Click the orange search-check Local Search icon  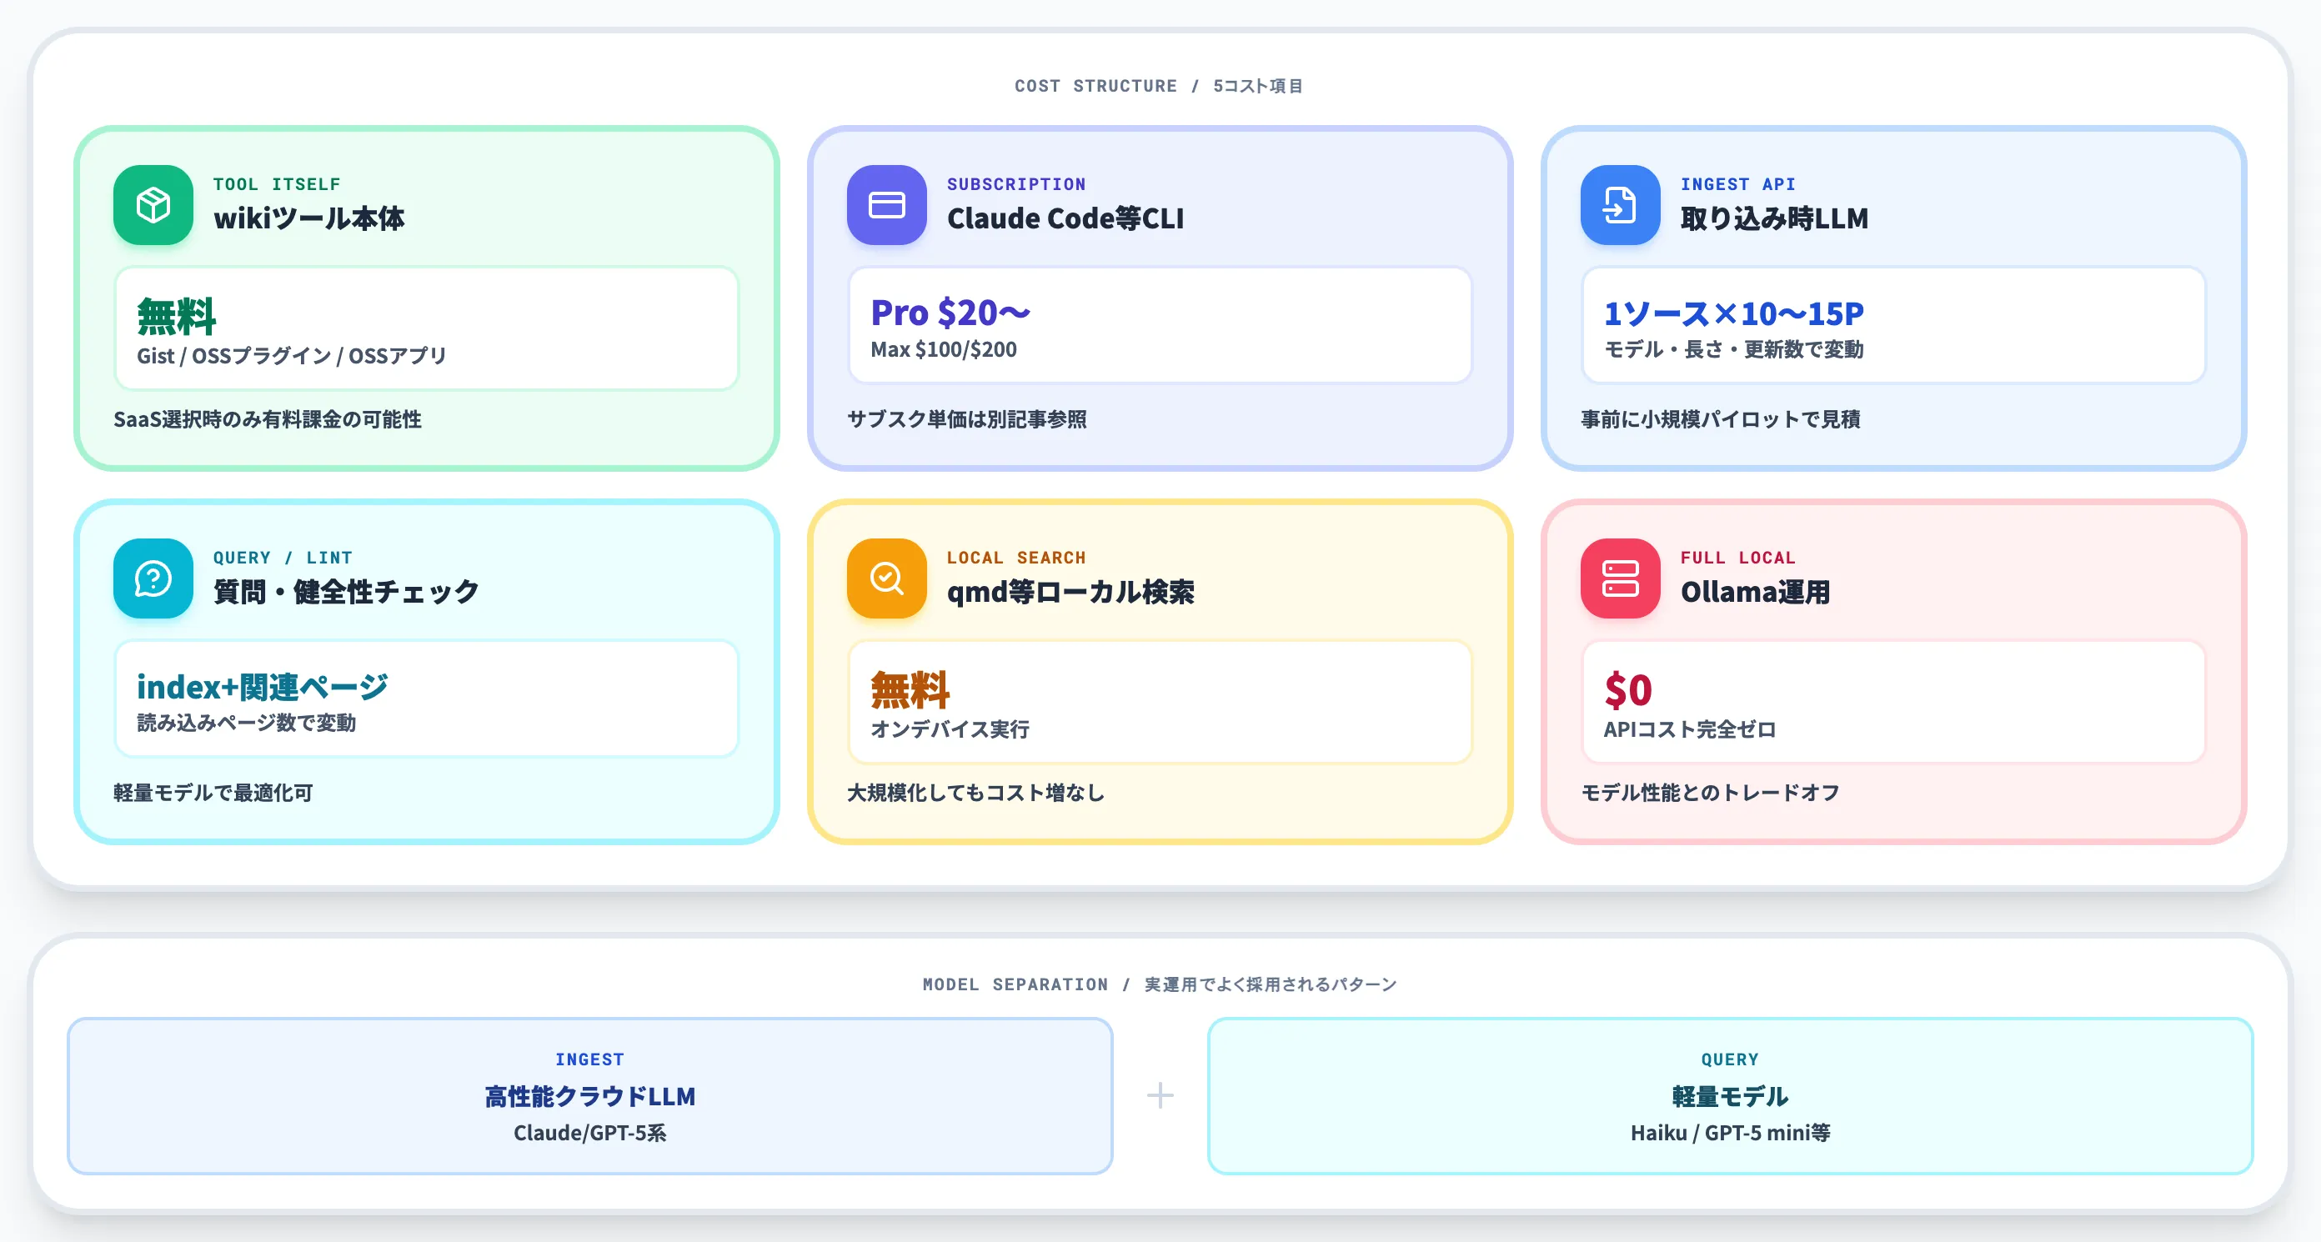[886, 578]
